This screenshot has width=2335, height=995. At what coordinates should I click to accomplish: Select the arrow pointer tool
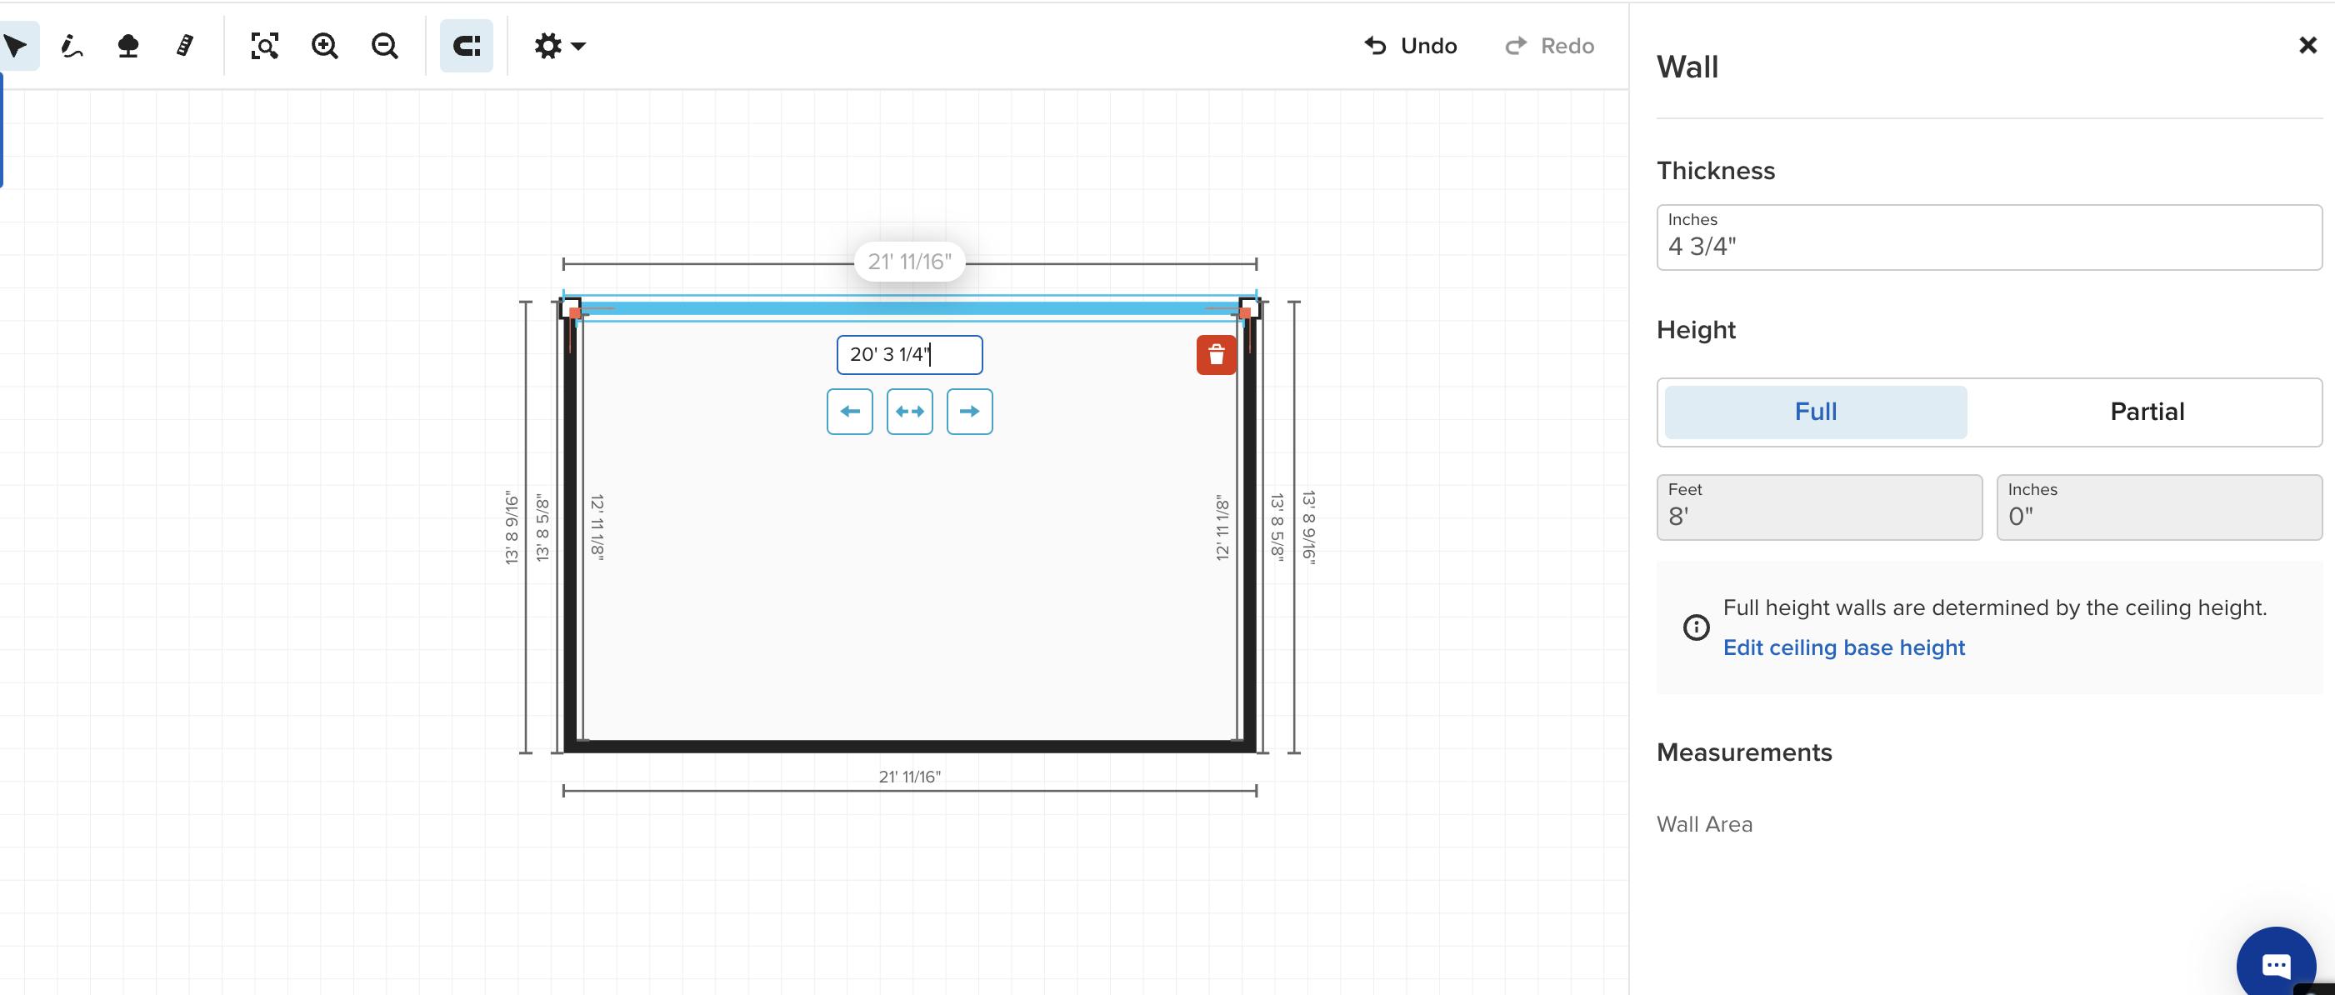pyautogui.click(x=15, y=45)
